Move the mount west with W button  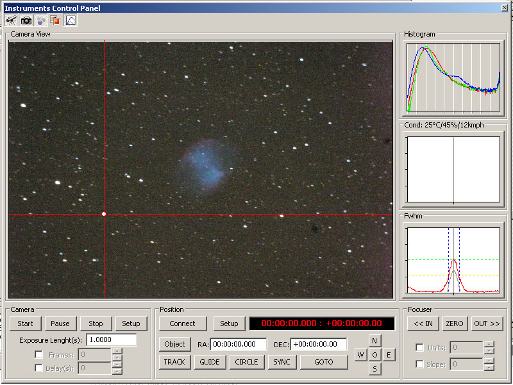(360, 355)
